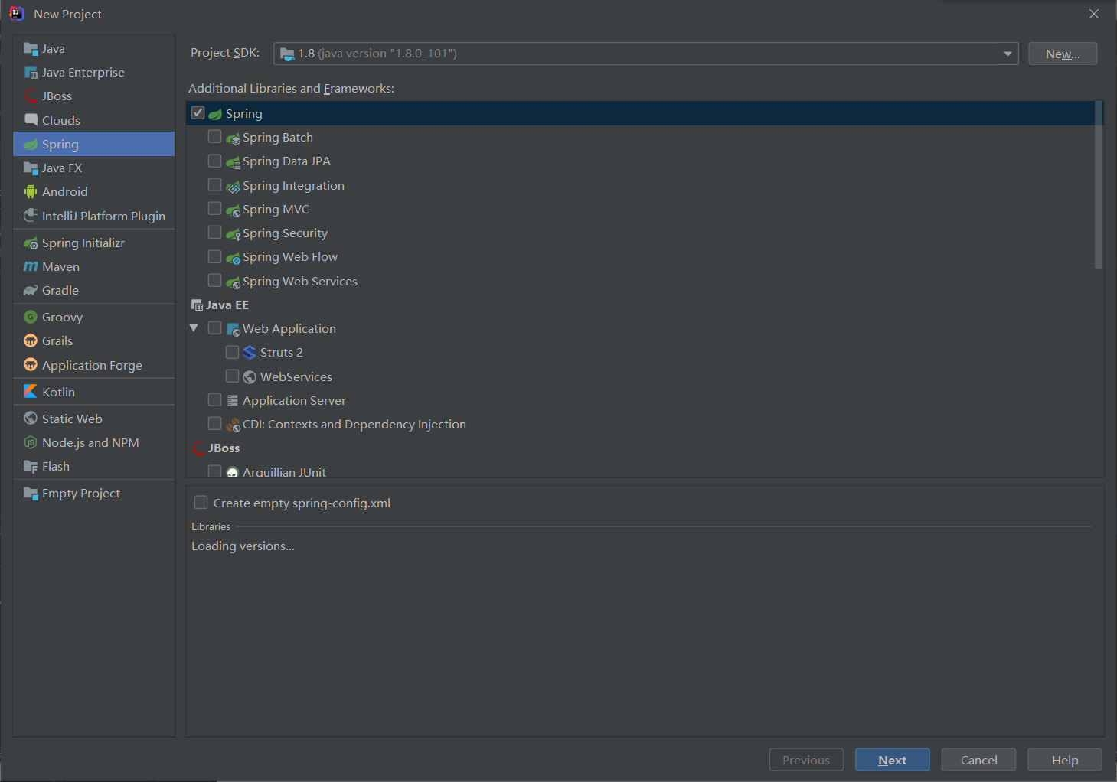Click the Empty Project folder icon
The width and height of the screenshot is (1117, 782).
point(31,494)
